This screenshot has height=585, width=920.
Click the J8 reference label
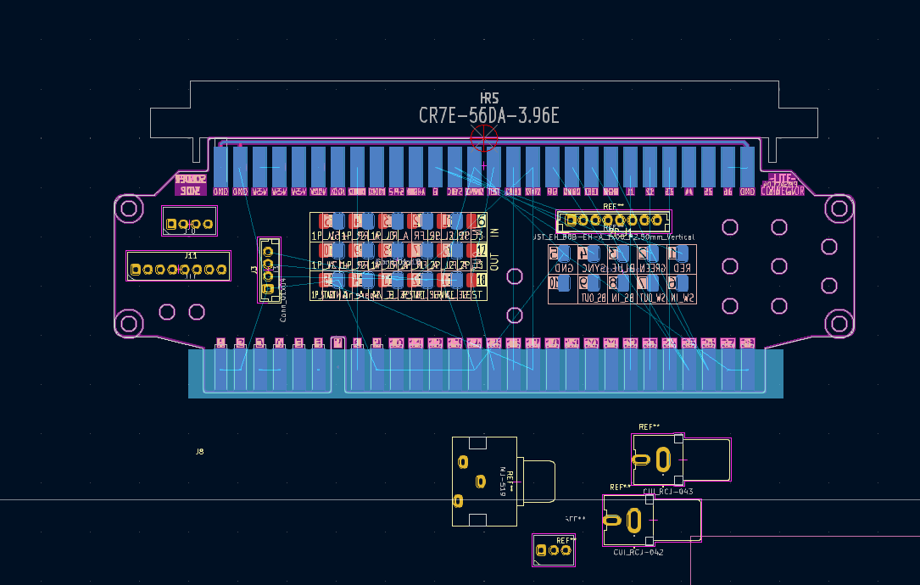click(x=199, y=451)
